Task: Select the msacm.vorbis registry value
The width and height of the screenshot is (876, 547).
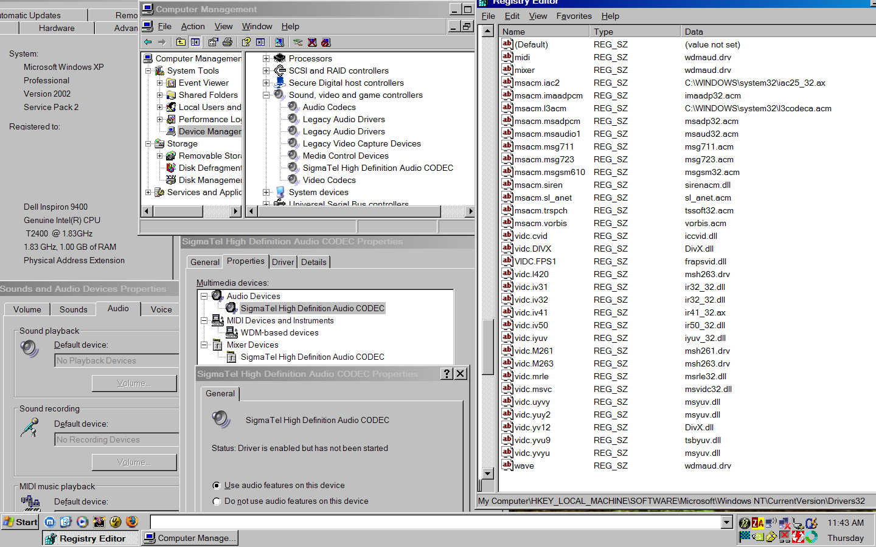Action: tap(541, 223)
